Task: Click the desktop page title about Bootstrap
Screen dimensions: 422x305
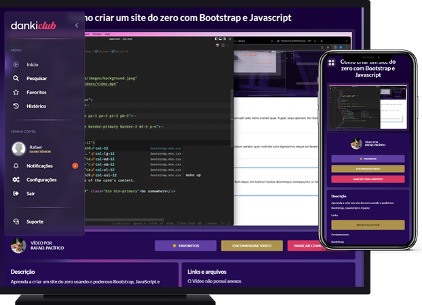Action: coord(188,18)
